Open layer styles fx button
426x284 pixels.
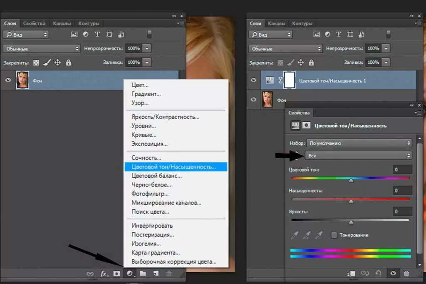[x=104, y=274]
